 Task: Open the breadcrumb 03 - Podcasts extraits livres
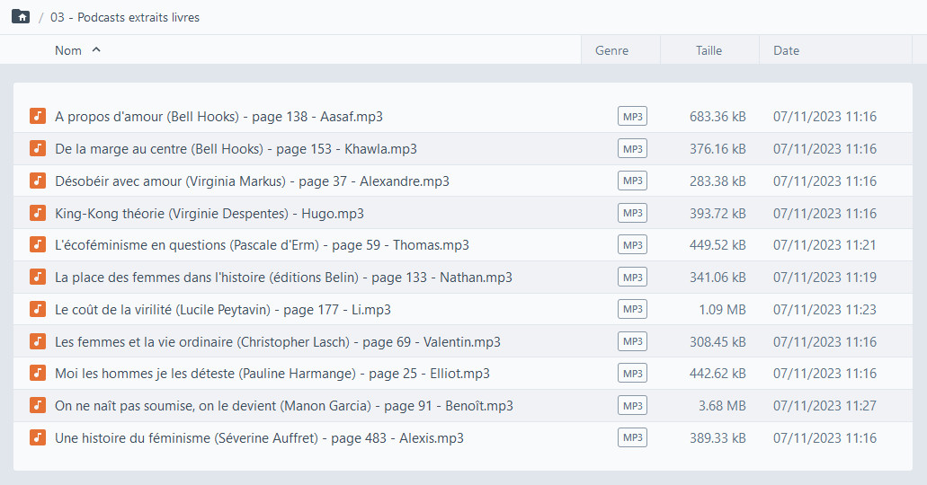pos(125,17)
